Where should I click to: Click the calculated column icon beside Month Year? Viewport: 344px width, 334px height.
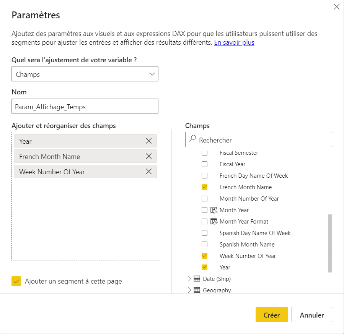pyautogui.click(x=214, y=210)
